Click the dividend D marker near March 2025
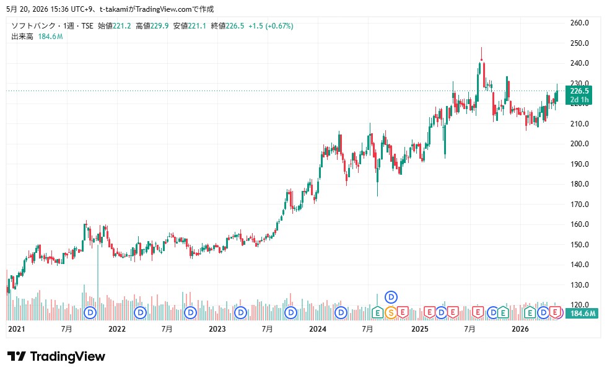This screenshot has height=375, width=607. tap(441, 312)
